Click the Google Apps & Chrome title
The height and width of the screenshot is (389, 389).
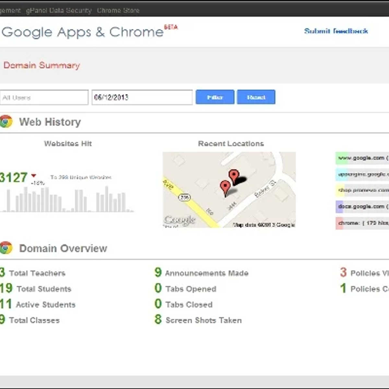coord(82,32)
